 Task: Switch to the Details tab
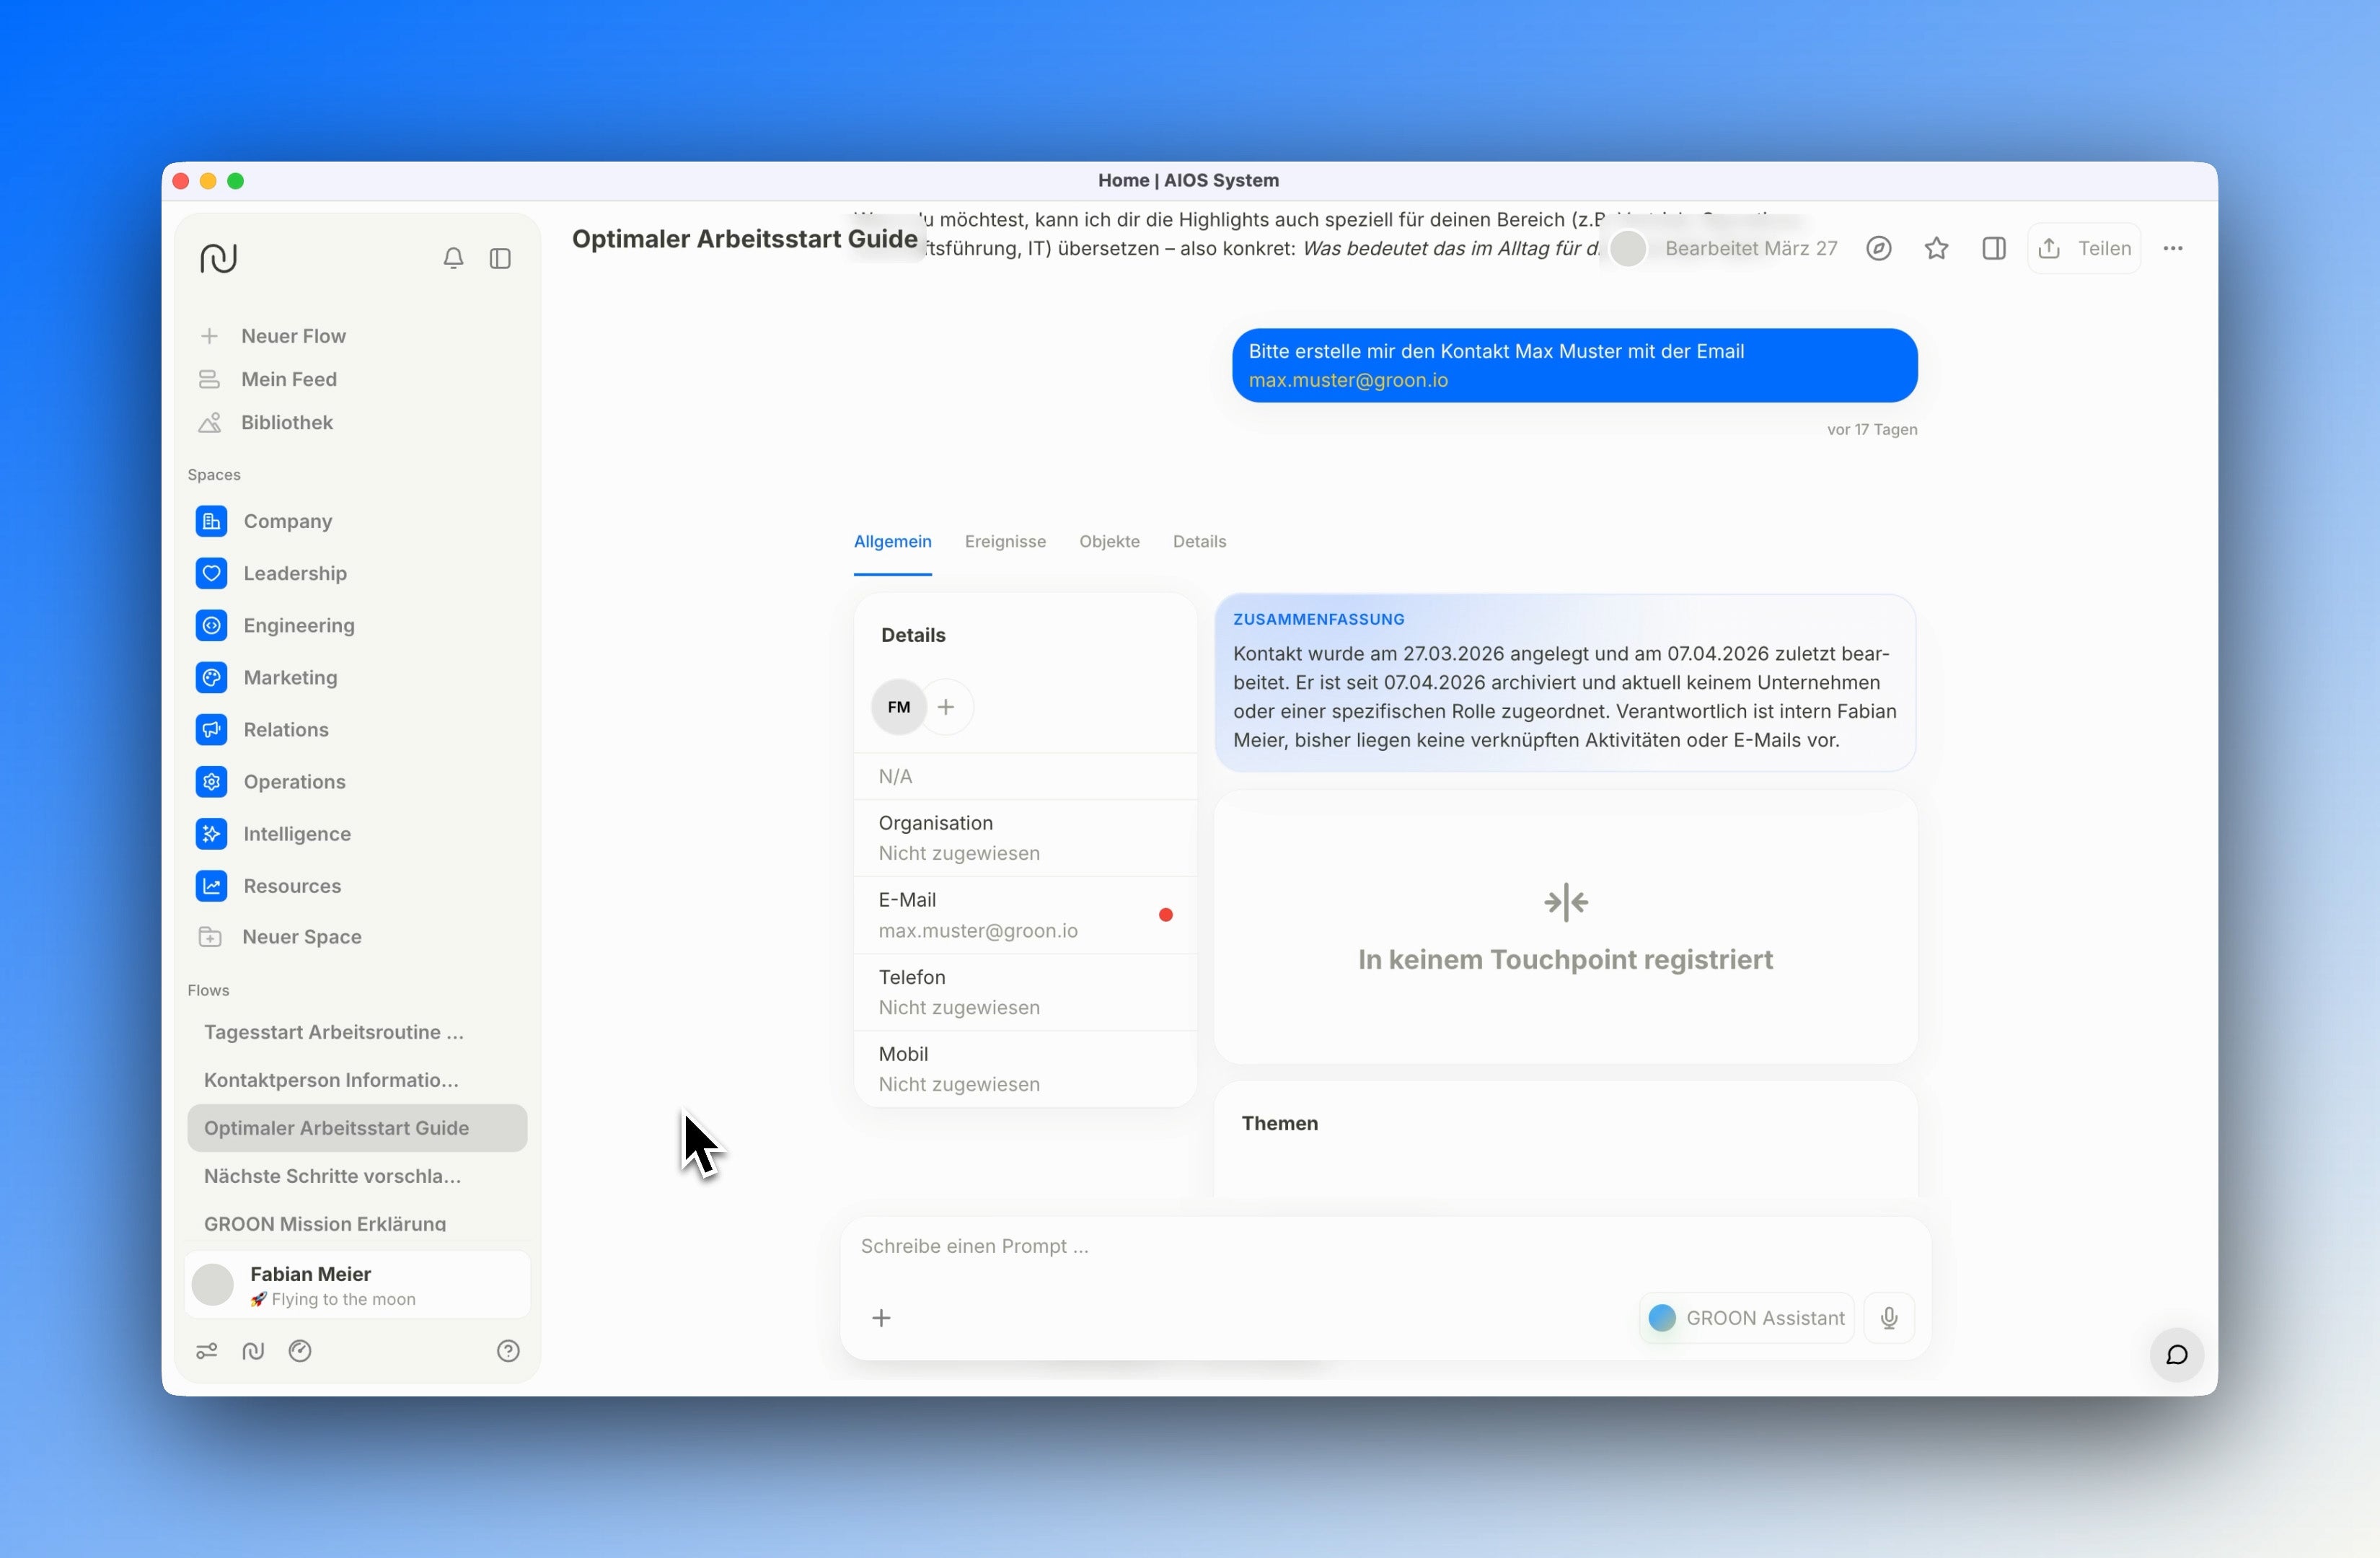click(1199, 541)
